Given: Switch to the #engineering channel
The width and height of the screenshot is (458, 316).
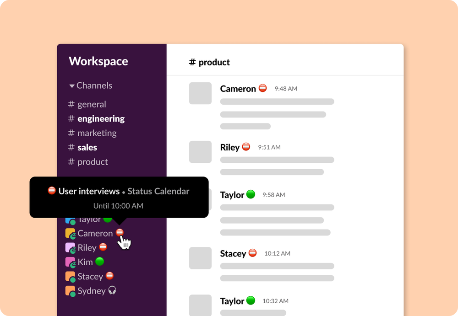Looking at the screenshot, I should coord(100,118).
